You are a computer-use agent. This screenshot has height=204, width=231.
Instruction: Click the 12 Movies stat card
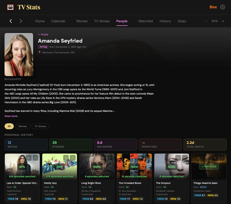[26, 145]
